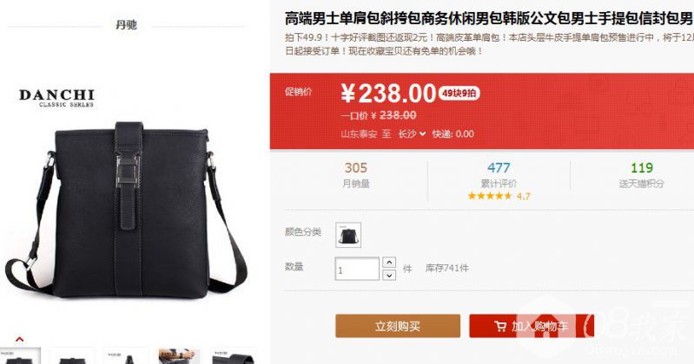
Task: Select the first bag thumbnail at bottom
Action: click(20, 356)
